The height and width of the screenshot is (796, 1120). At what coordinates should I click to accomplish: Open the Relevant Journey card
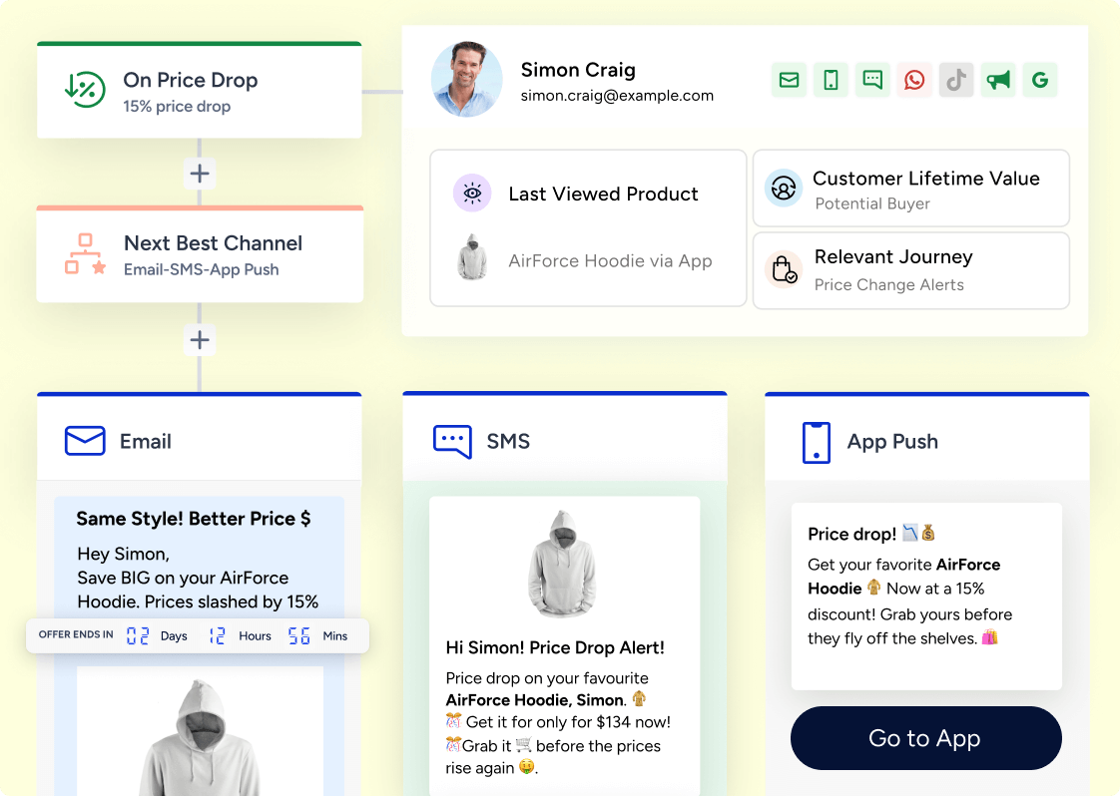910,270
